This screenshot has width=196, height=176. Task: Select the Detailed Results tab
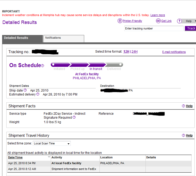(x=23, y=39)
